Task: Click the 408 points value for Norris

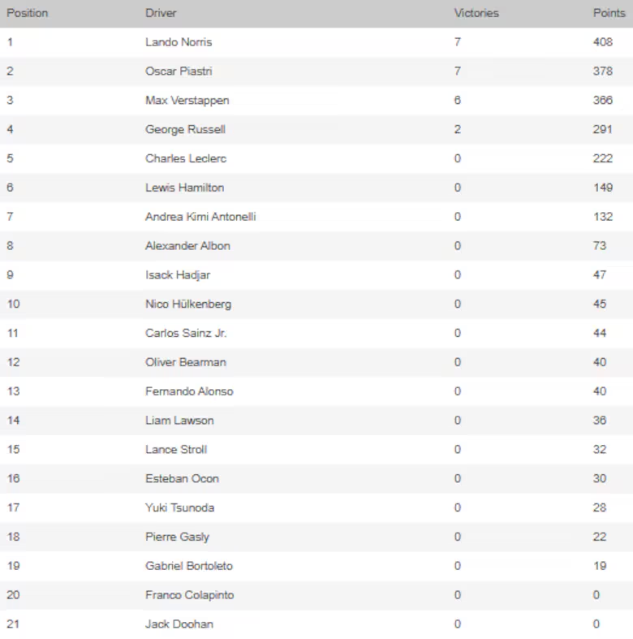Action: pyautogui.click(x=602, y=42)
